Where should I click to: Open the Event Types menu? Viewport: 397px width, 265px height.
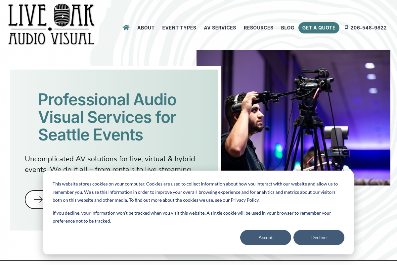(x=179, y=28)
